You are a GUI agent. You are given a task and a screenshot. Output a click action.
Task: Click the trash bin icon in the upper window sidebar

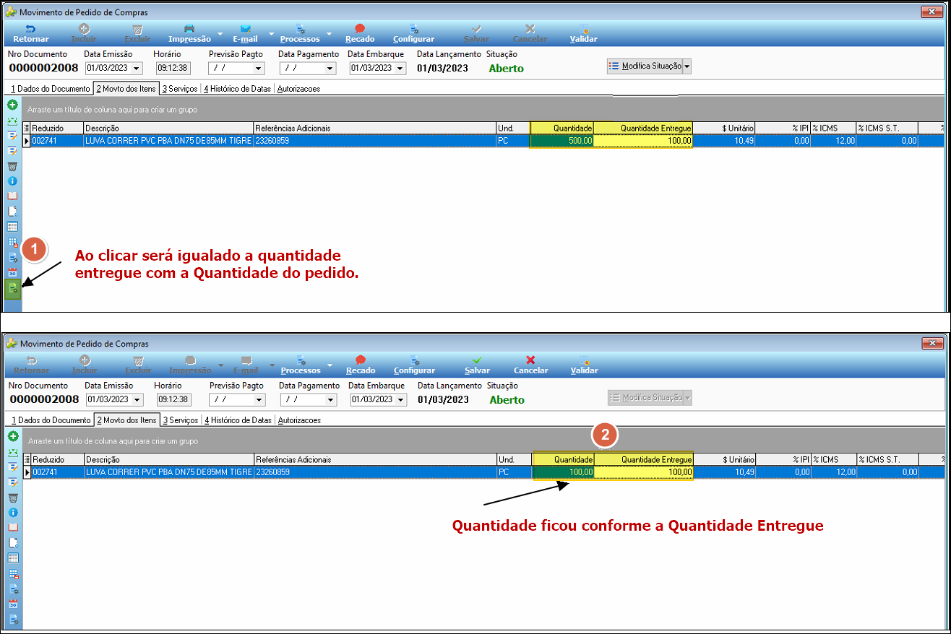click(12, 166)
